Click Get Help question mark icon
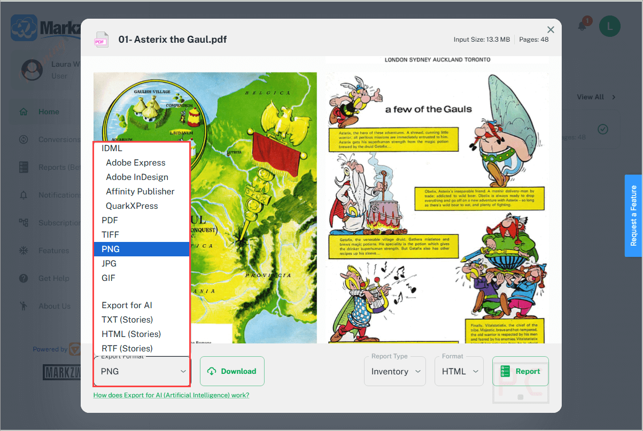This screenshot has width=643, height=431. 24,278
